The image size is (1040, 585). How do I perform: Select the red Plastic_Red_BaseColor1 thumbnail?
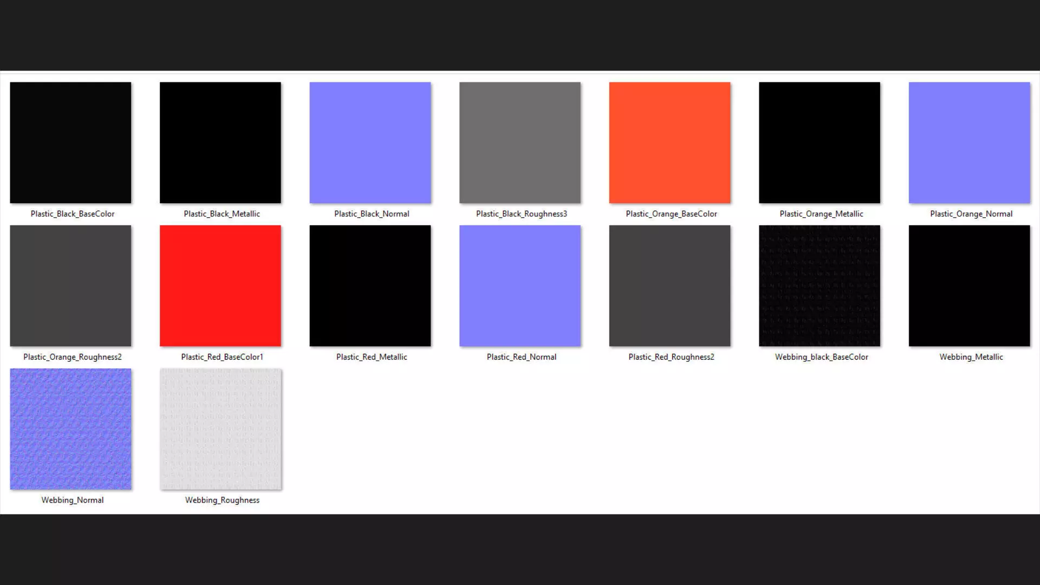point(220,285)
